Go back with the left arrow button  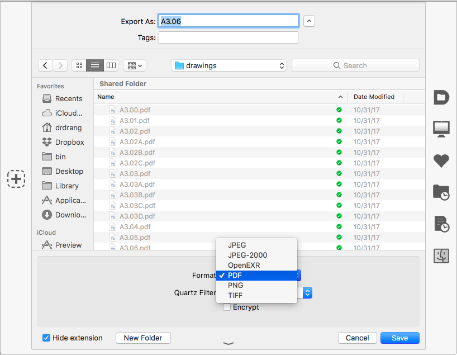coord(45,65)
